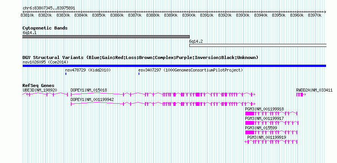Select the small blue esv3407297 variant mark
337x163 pixels.
pos(139,74)
